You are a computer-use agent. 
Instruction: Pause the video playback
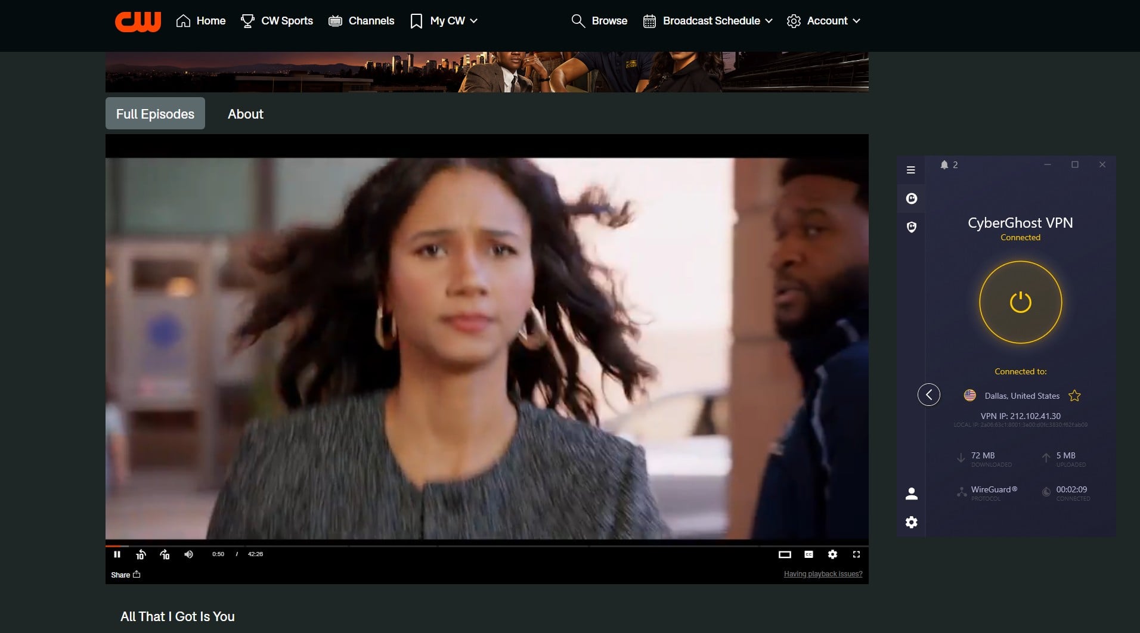click(117, 554)
